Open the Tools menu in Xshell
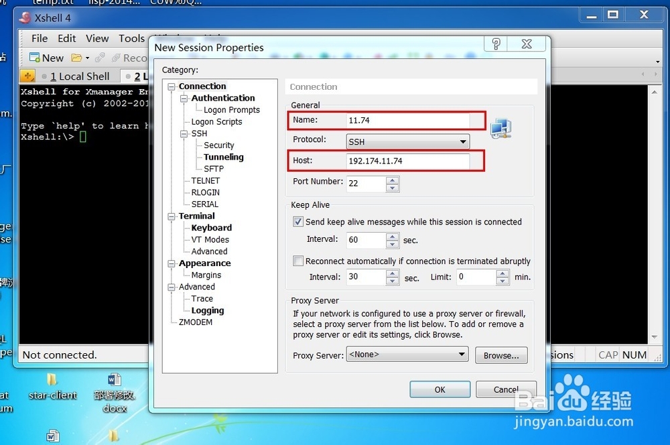Image resolution: width=670 pixels, height=445 pixels. [x=131, y=38]
